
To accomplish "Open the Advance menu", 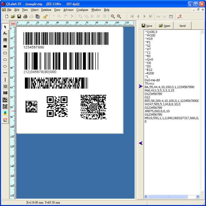I will point(68,10).
